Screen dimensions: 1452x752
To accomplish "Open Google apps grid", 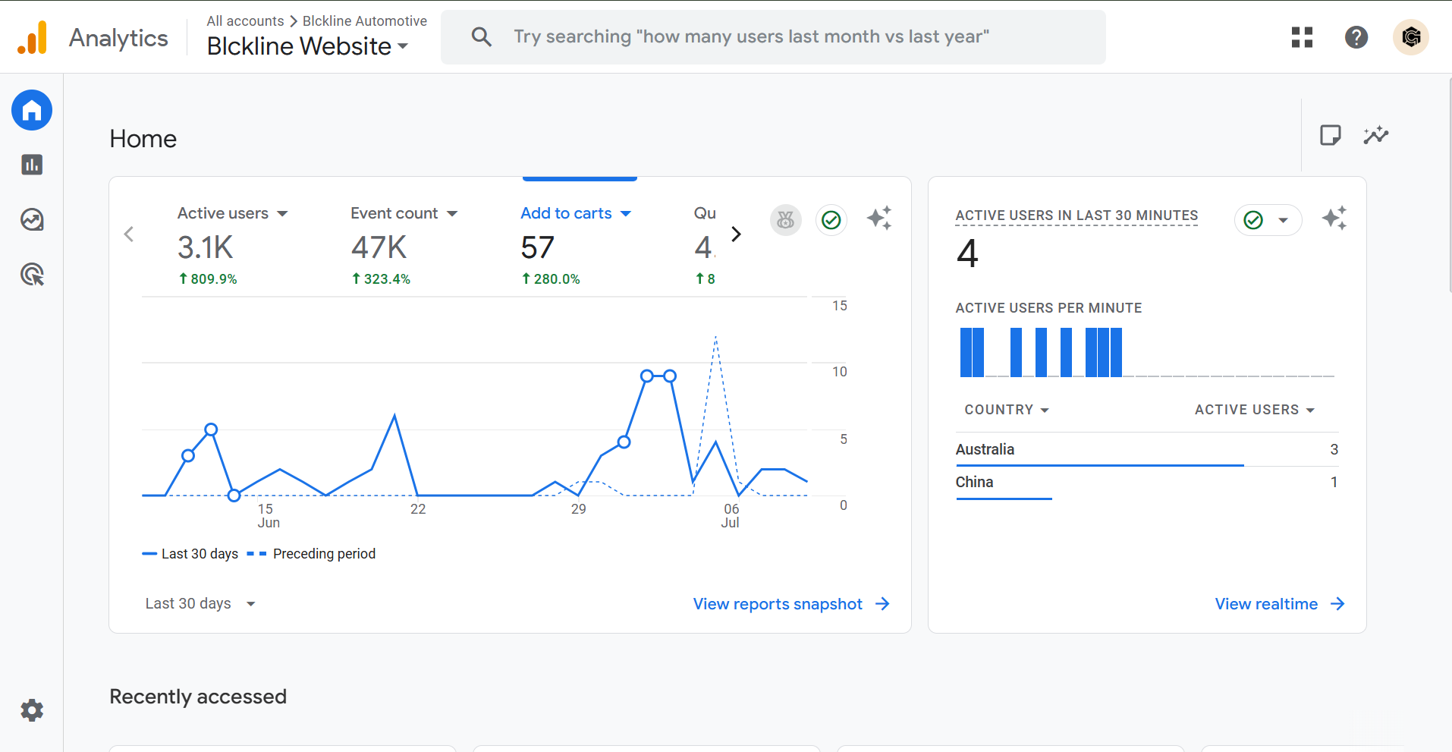I will (x=1302, y=37).
